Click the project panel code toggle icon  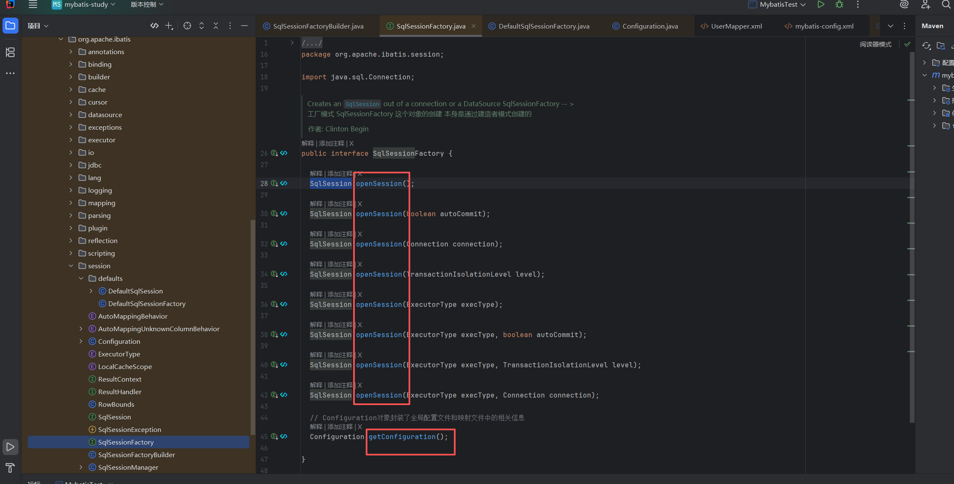pos(155,26)
